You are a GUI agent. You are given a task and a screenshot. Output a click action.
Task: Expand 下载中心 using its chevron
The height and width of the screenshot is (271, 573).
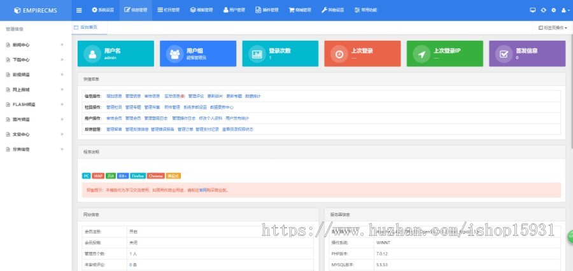62,60
